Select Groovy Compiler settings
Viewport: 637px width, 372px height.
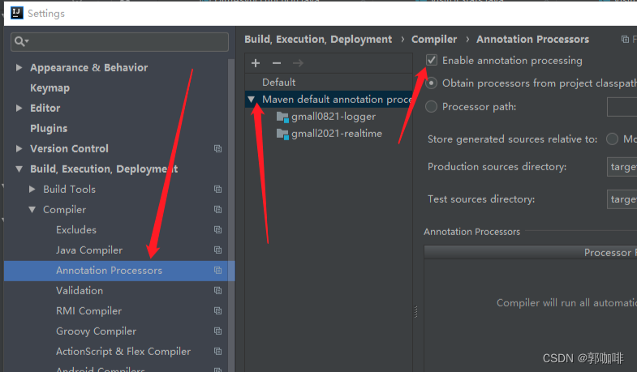(96, 331)
